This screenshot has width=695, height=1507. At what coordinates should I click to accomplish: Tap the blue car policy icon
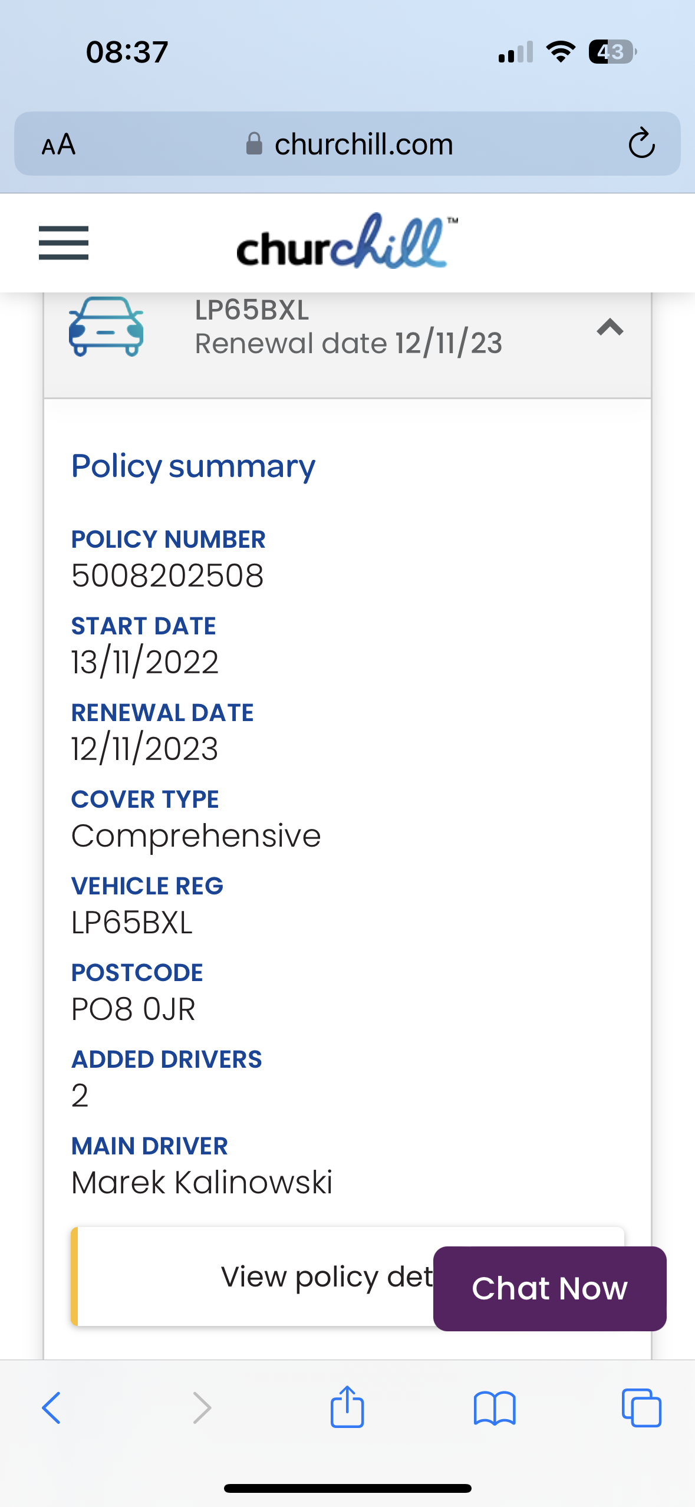[106, 327]
